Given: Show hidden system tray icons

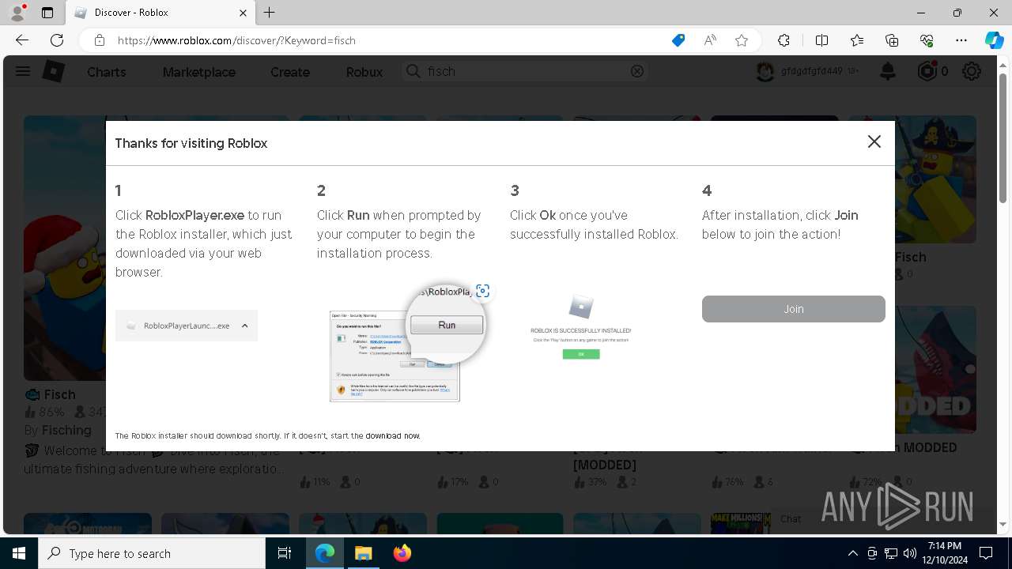Looking at the screenshot, I should [852, 553].
